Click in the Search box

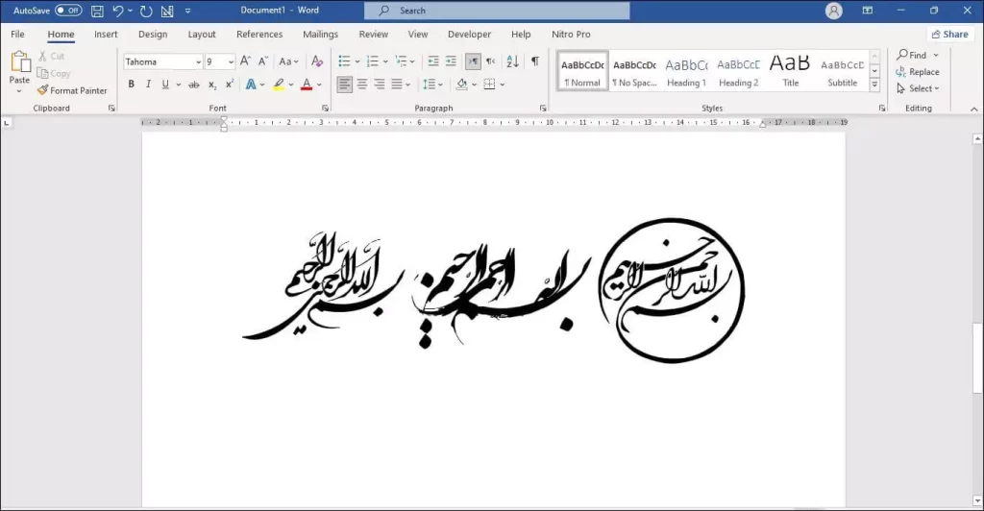pos(497,11)
